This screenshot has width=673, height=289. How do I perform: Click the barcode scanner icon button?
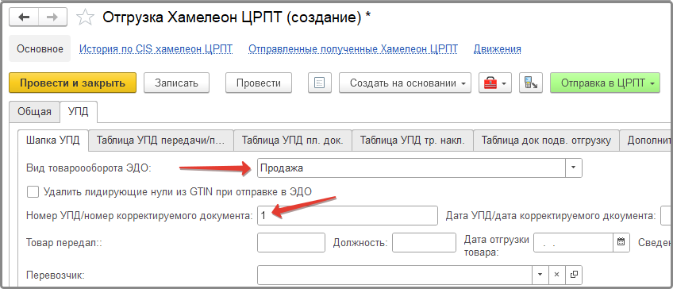point(531,83)
